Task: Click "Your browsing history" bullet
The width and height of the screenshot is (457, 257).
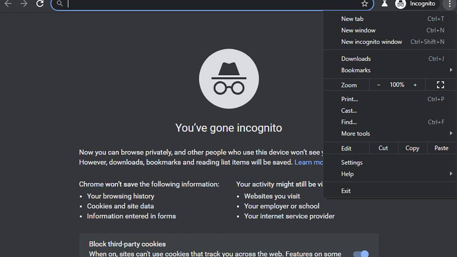Action: (x=121, y=196)
